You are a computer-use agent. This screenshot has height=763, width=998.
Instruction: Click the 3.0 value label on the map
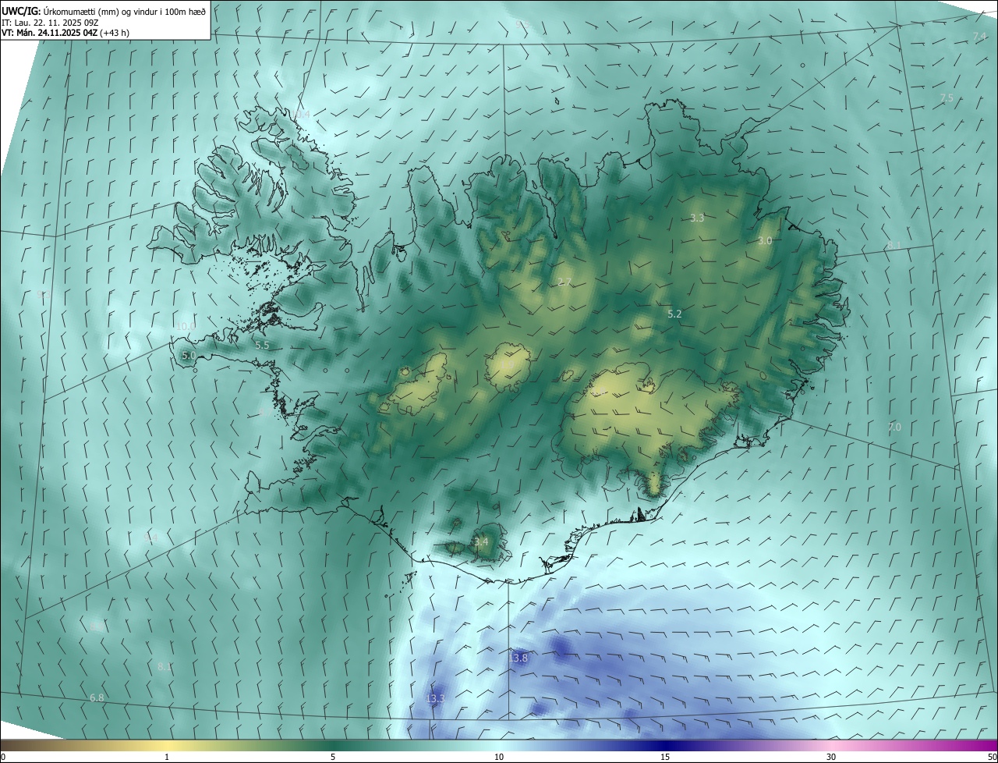(x=765, y=241)
